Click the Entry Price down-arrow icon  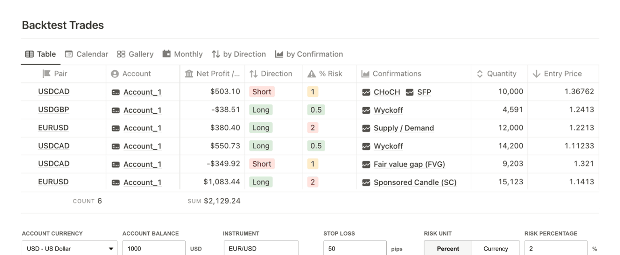536,74
